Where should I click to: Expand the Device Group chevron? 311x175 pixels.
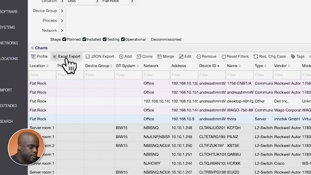click(62, 11)
